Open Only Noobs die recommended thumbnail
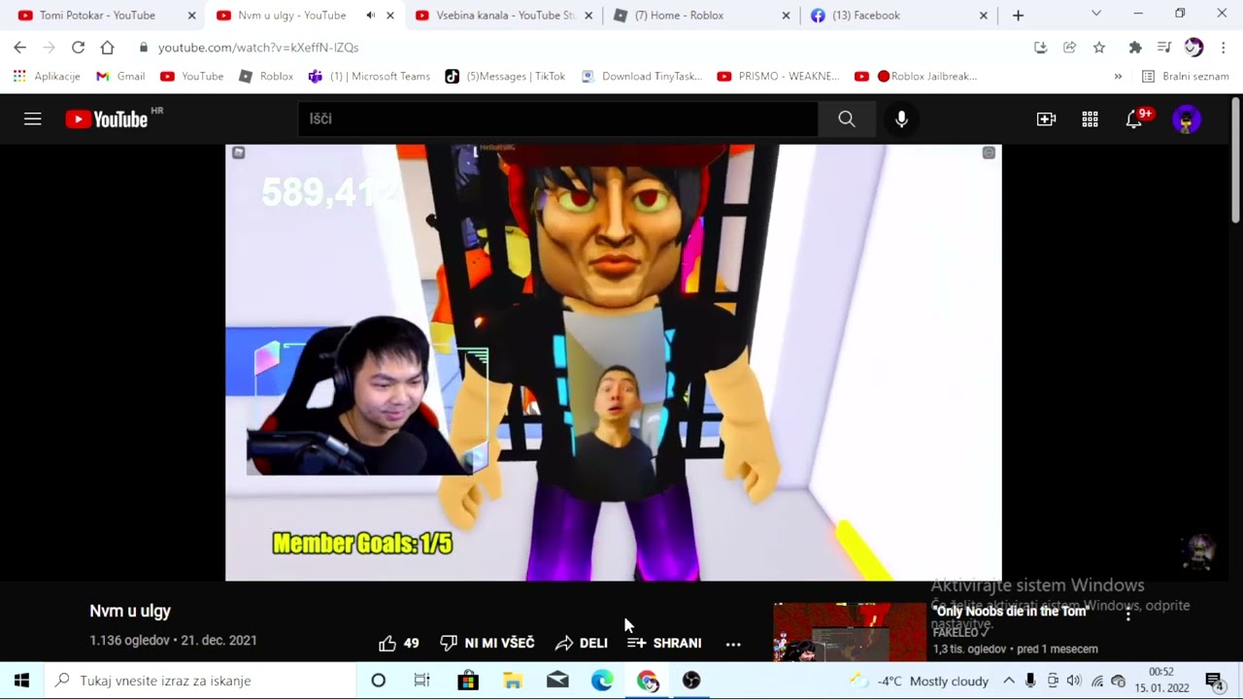The image size is (1243, 699). [x=850, y=632]
